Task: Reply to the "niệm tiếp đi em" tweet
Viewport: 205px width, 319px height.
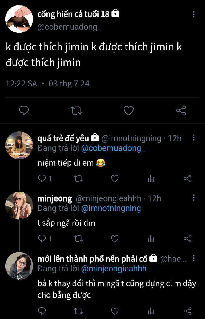Action: point(42,179)
